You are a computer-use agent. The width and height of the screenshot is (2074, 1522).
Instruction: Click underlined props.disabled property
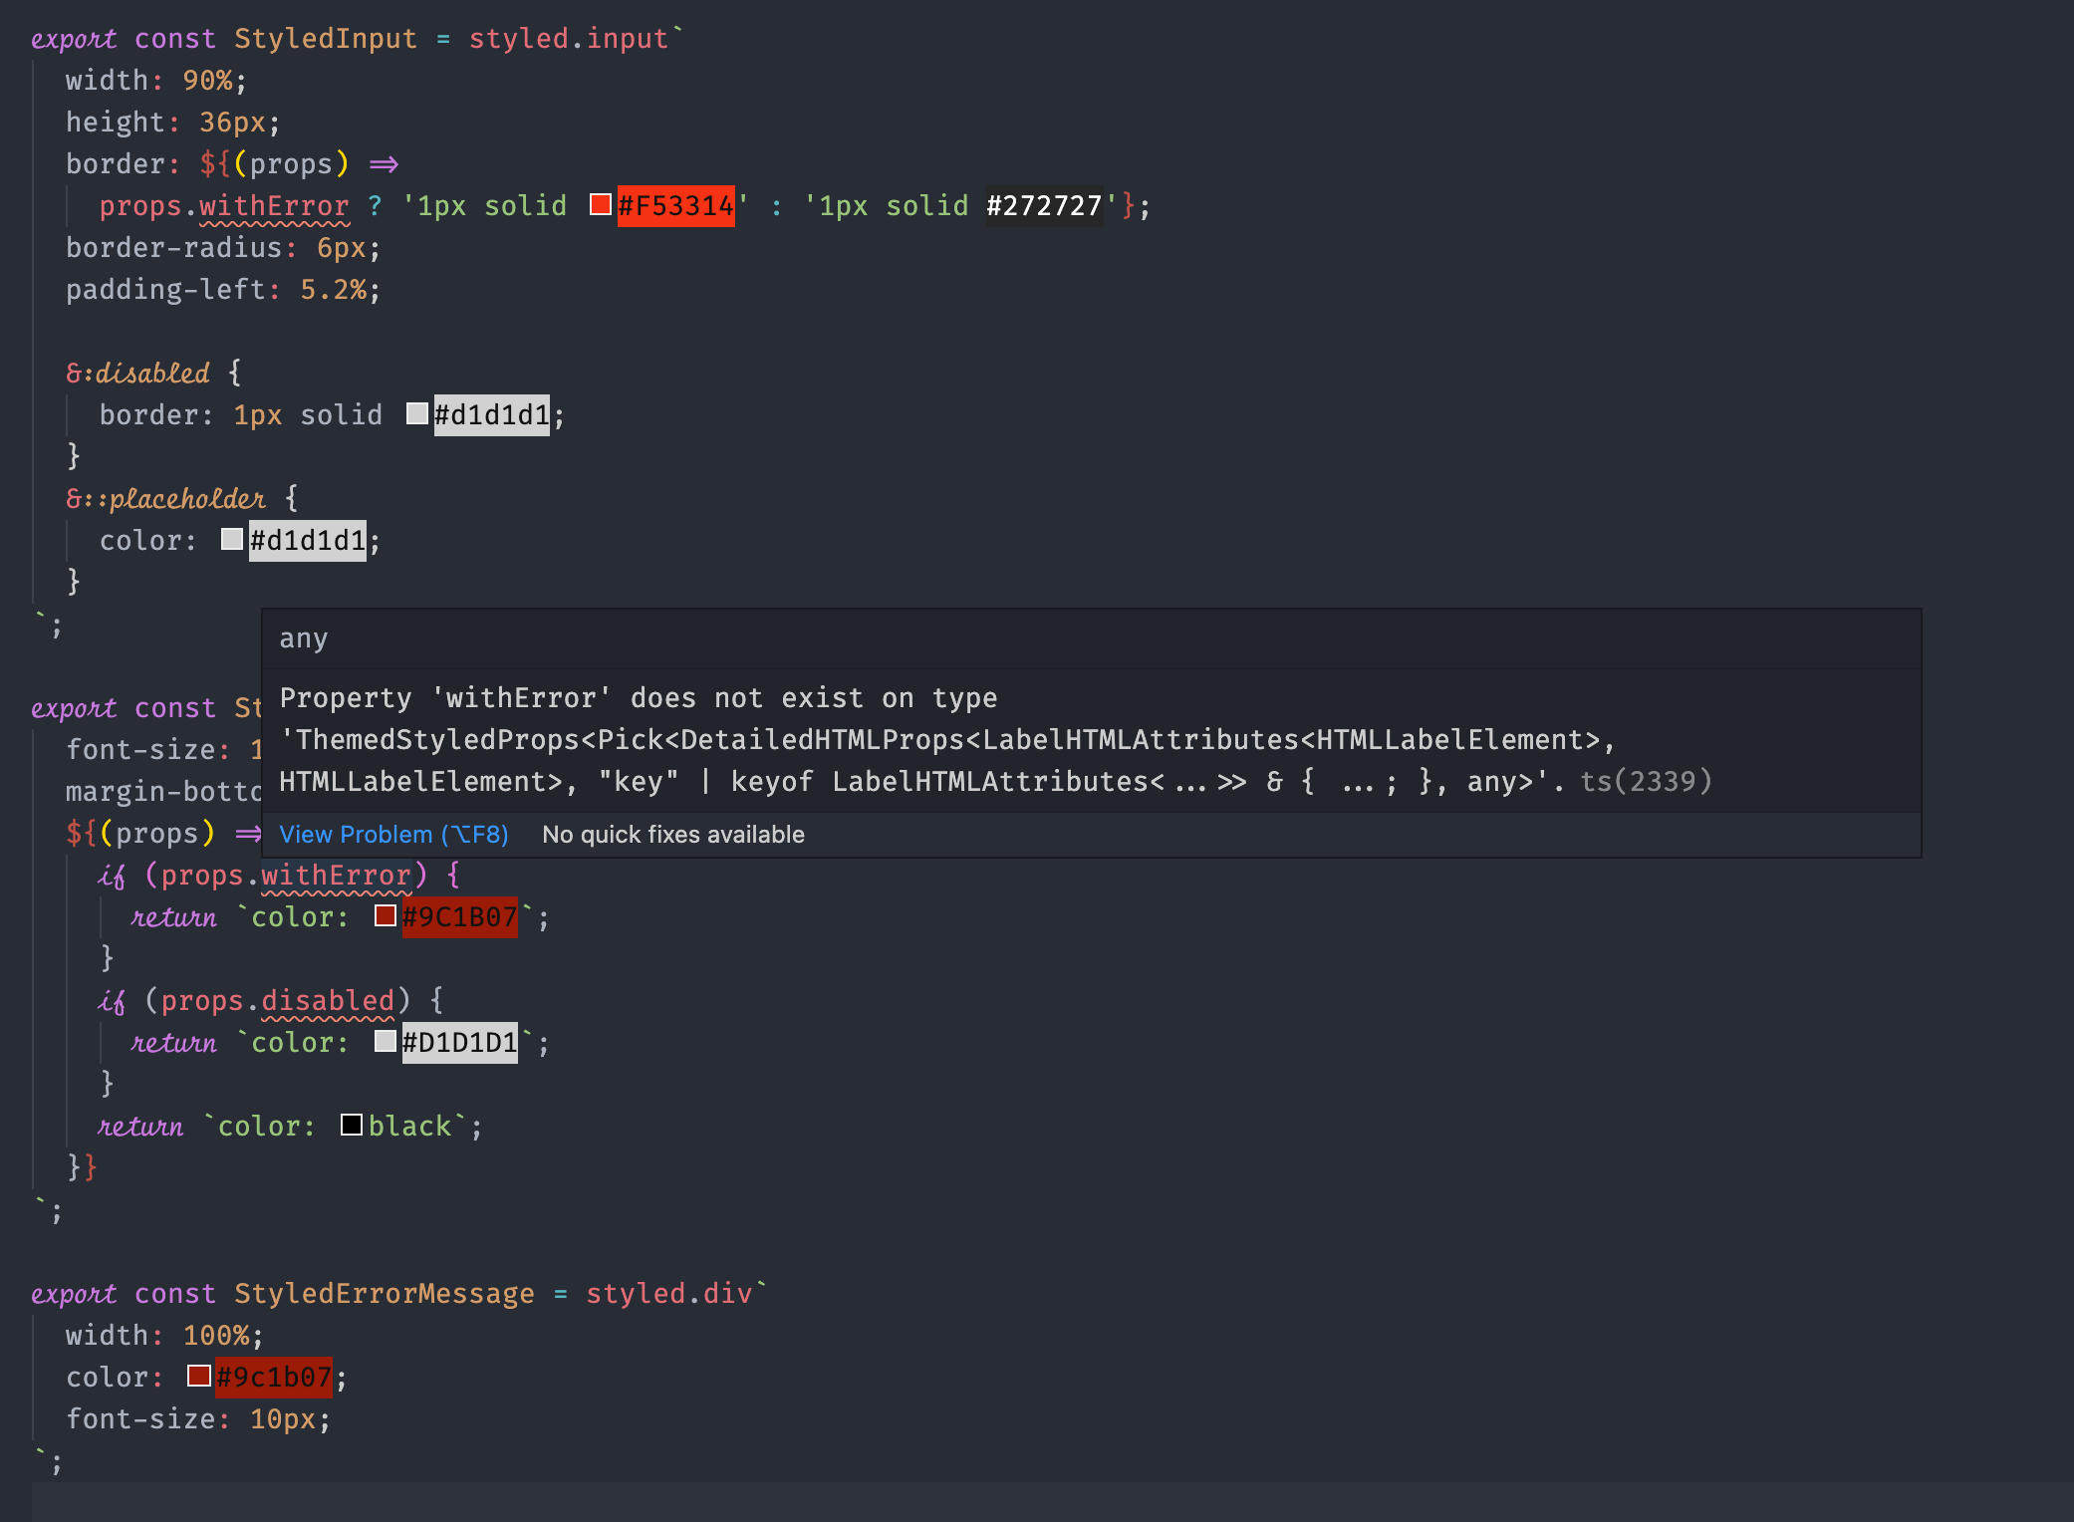[x=328, y=1000]
